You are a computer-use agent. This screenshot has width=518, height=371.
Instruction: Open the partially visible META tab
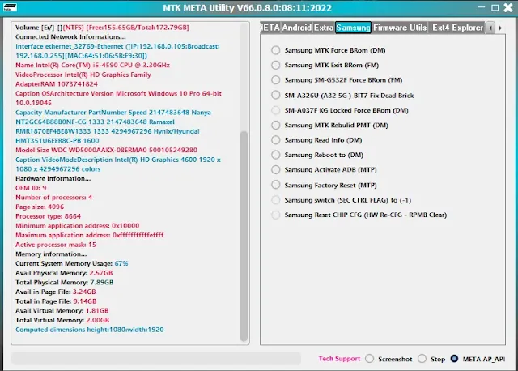click(x=270, y=28)
